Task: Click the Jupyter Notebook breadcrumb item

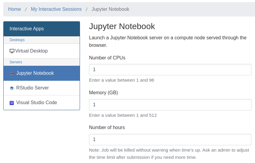Action: point(110,9)
